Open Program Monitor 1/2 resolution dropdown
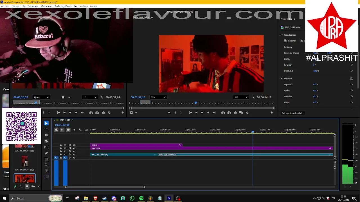This screenshot has width=360, height=202. pyautogui.click(x=241, y=97)
